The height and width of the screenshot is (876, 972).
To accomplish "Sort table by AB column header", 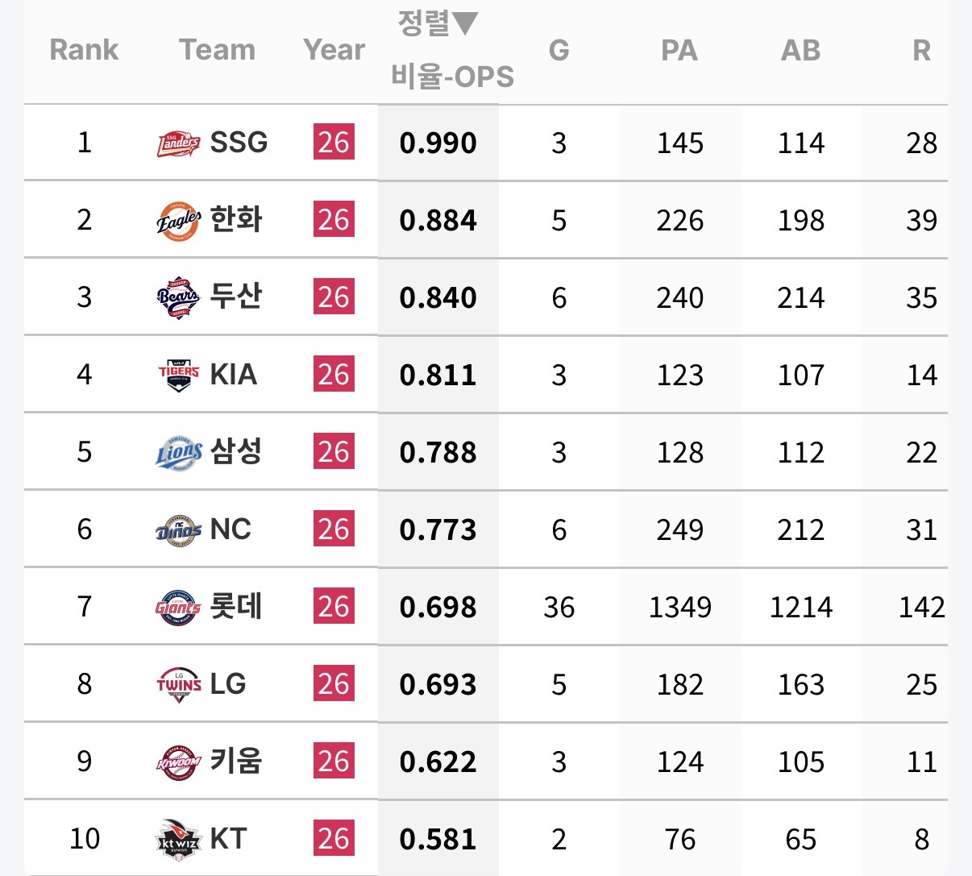I will point(800,50).
